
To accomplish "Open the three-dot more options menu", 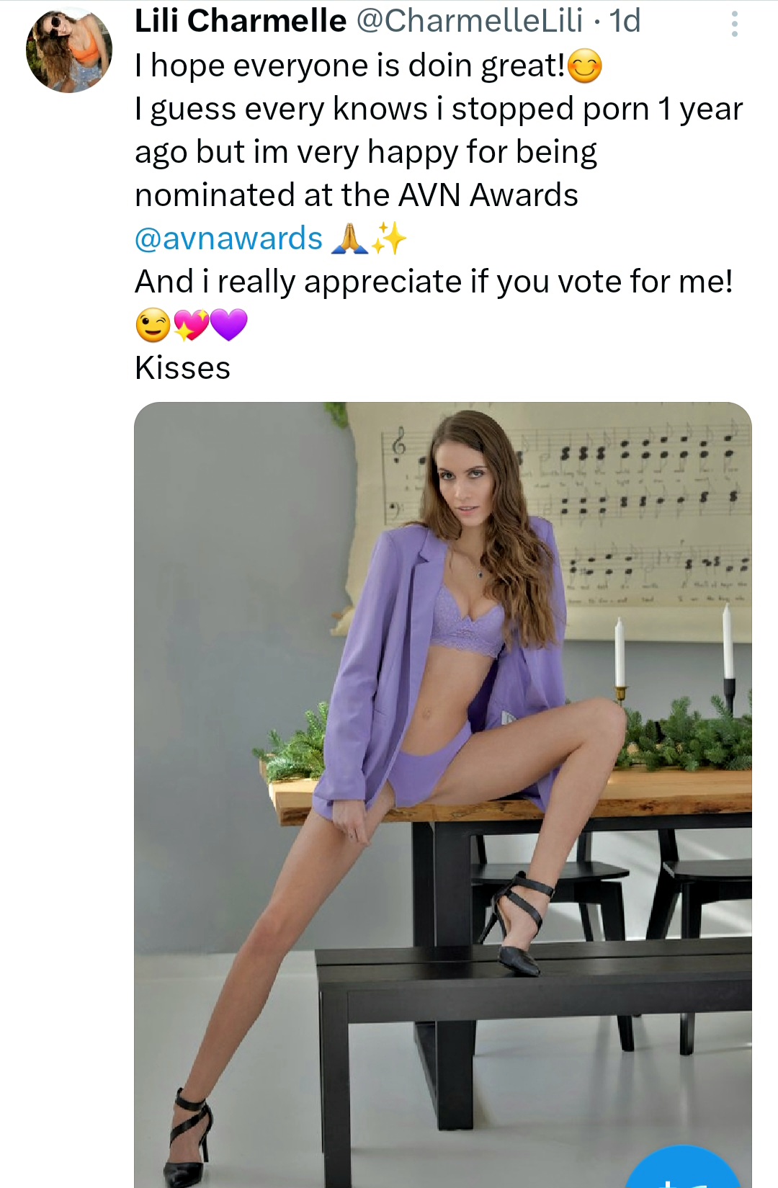I will (734, 24).
